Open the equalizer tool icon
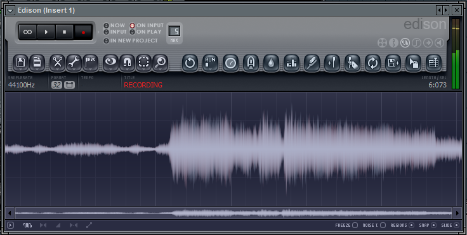 pyautogui.click(x=291, y=63)
